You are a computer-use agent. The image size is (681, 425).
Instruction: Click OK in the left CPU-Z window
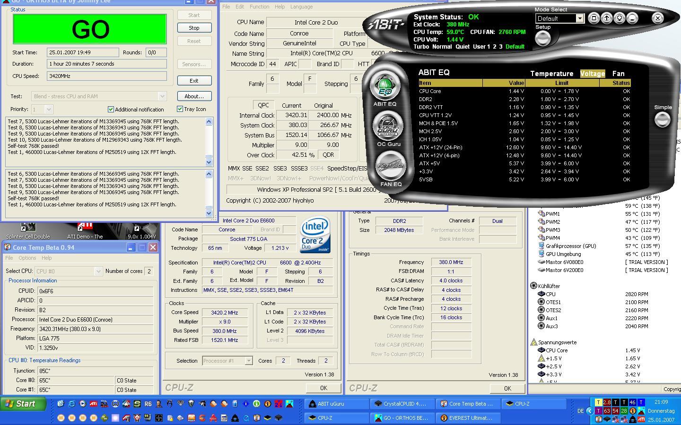(323, 388)
